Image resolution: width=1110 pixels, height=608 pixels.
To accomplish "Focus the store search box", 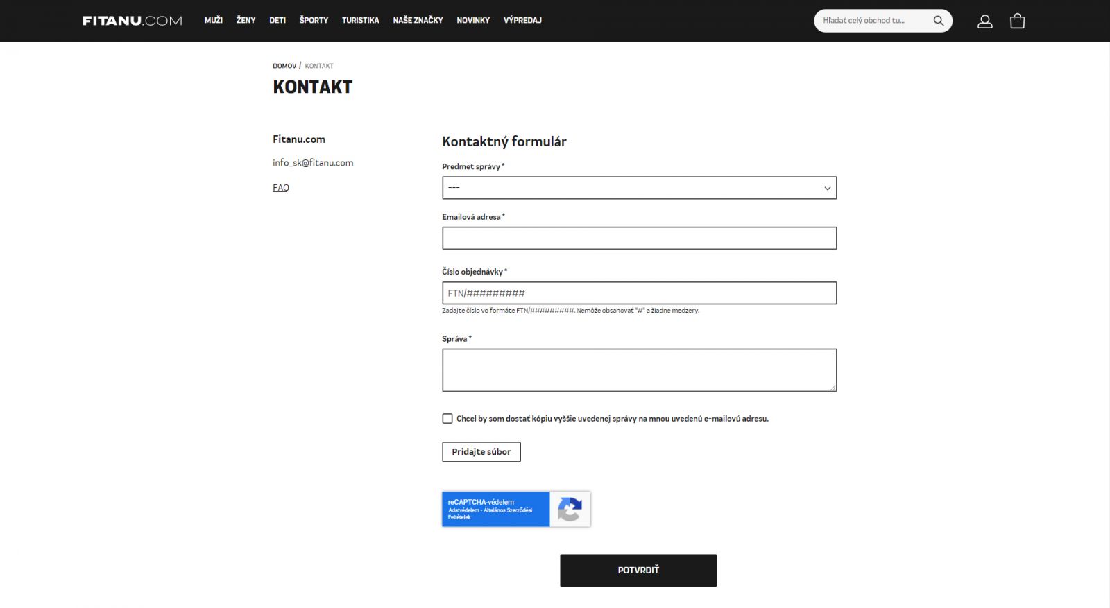I will pyautogui.click(x=871, y=21).
